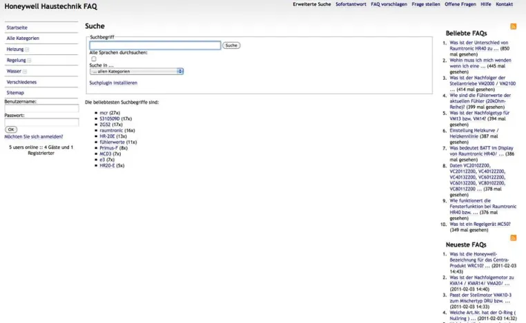Open Frage stellen in top navigation
Viewport: 526px width, 323px height.
coord(426,4)
